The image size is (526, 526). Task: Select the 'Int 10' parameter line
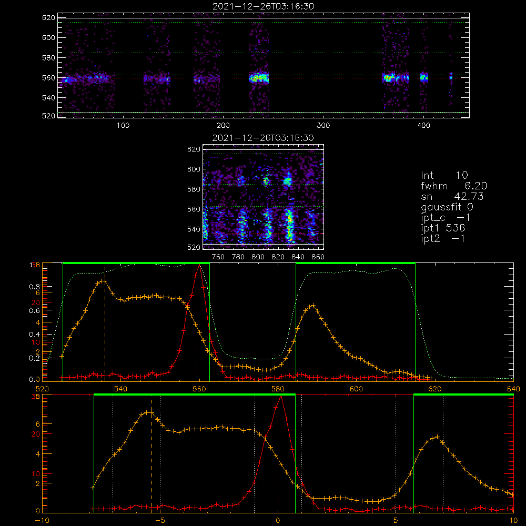pyautogui.click(x=444, y=175)
